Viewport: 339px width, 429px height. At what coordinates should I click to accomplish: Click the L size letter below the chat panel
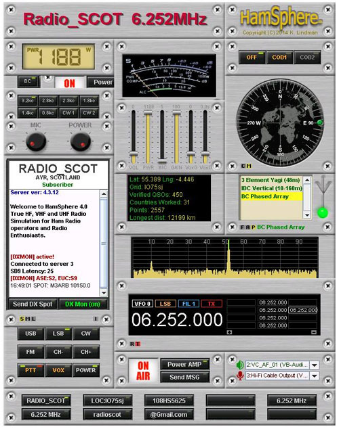[33, 319]
